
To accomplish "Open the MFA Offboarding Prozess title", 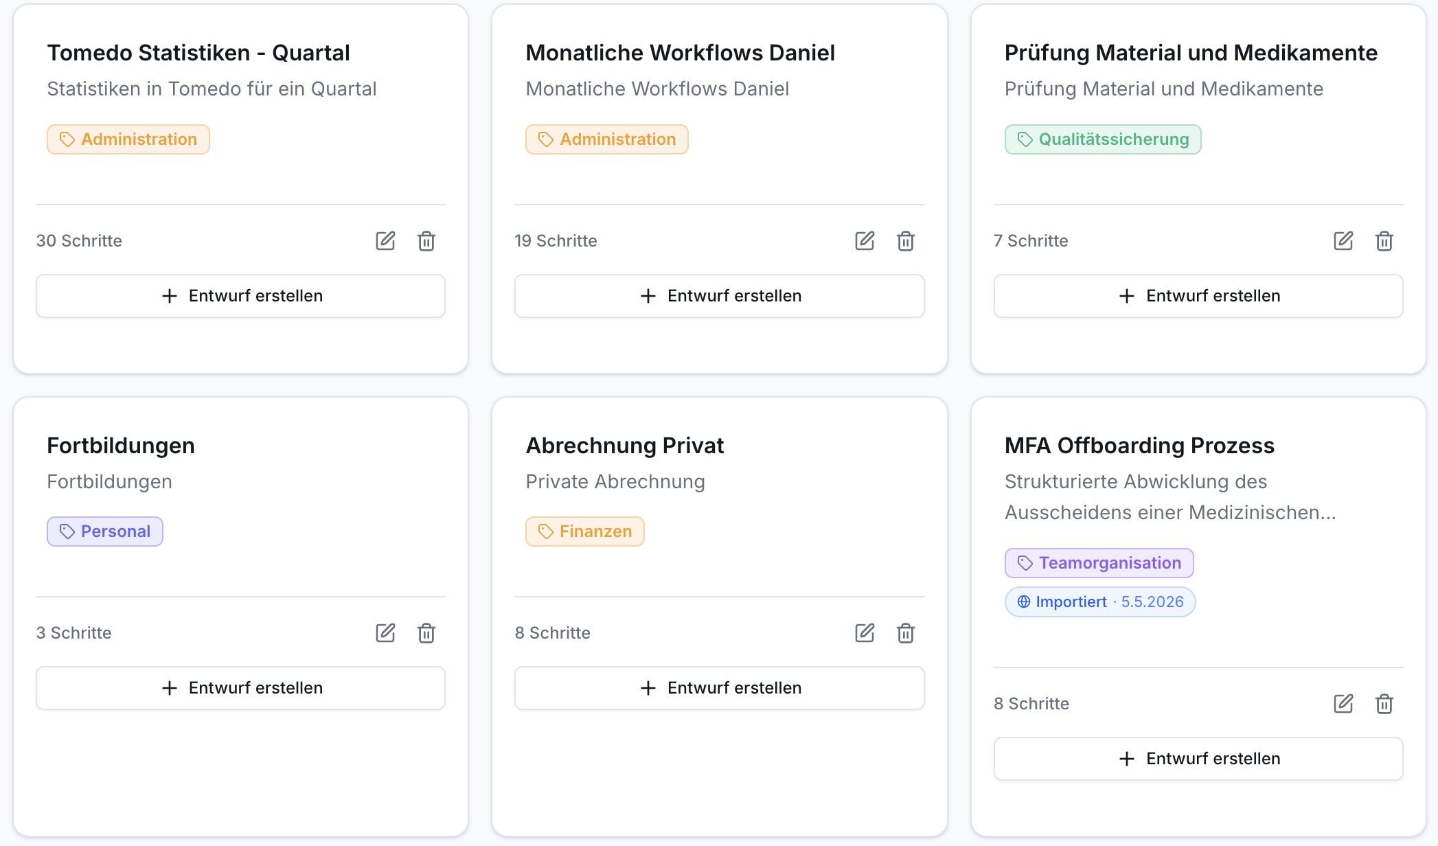I will point(1140,446).
